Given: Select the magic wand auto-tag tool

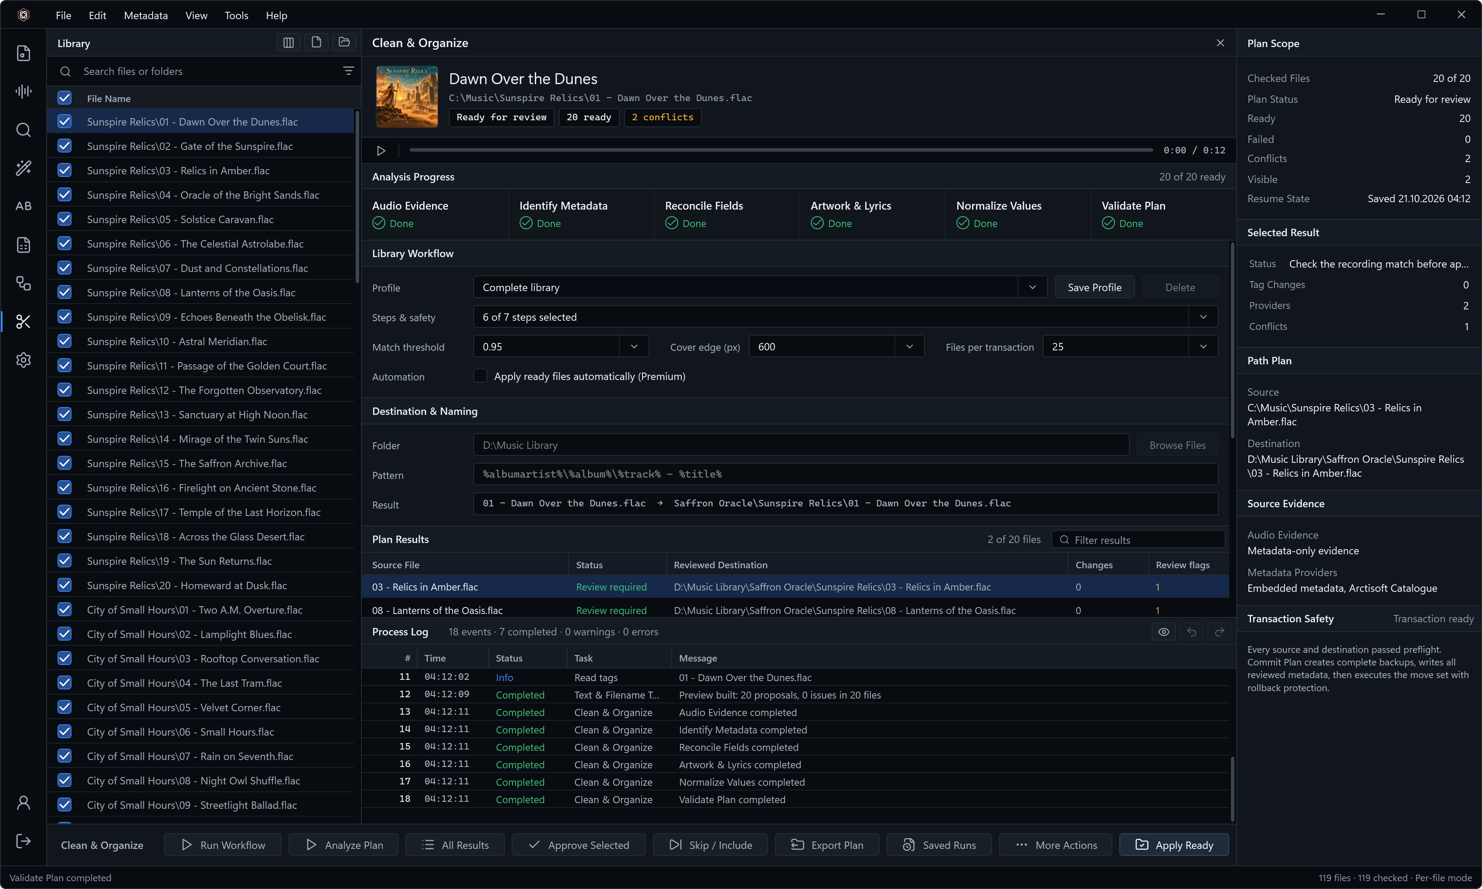Looking at the screenshot, I should 24,168.
